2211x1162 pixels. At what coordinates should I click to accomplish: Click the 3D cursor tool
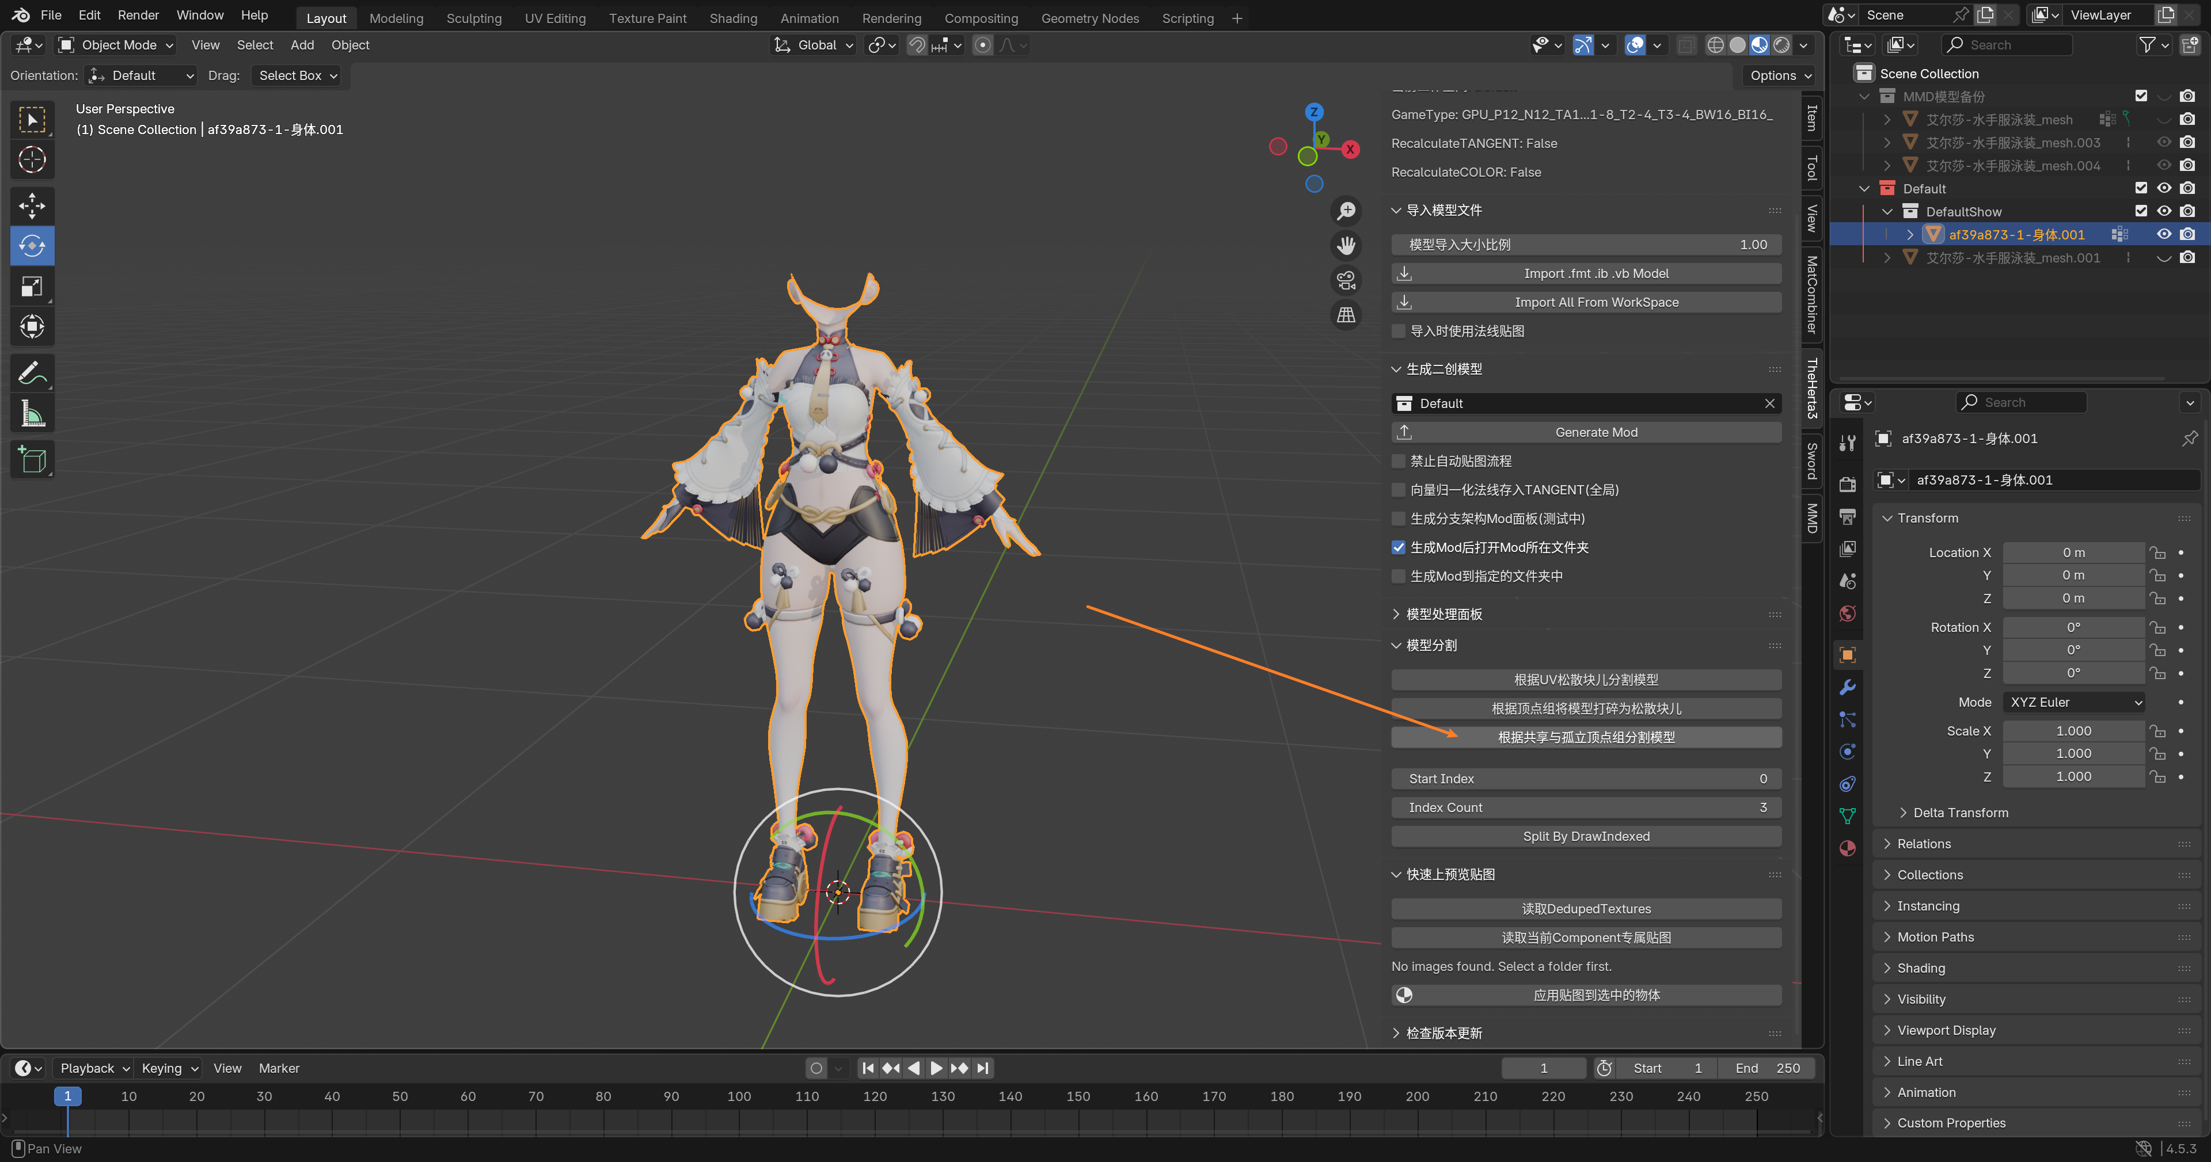tap(32, 159)
